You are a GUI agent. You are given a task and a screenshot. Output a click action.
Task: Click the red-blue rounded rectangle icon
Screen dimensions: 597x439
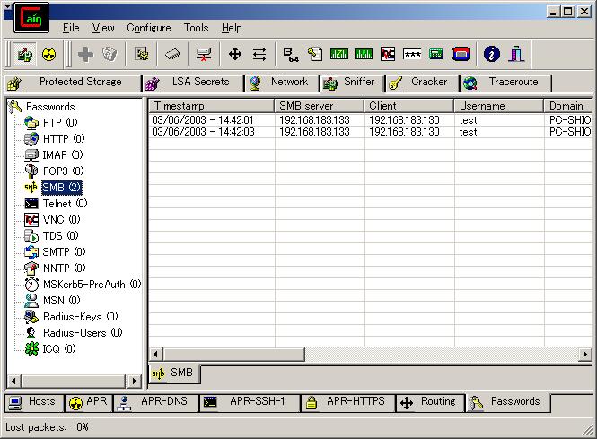coord(461,55)
